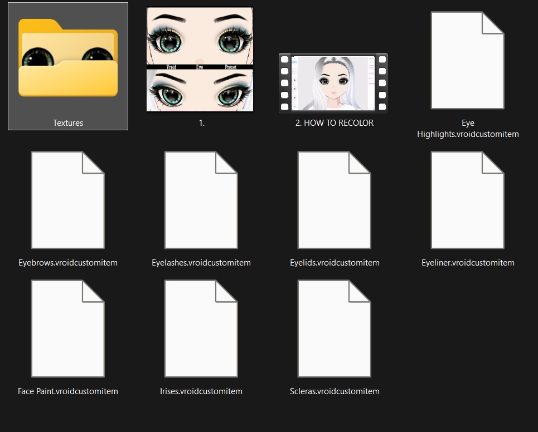This screenshot has width=538, height=432.
Task: Select the Eyebrows.vroidcustomitem file
Action: (x=68, y=199)
